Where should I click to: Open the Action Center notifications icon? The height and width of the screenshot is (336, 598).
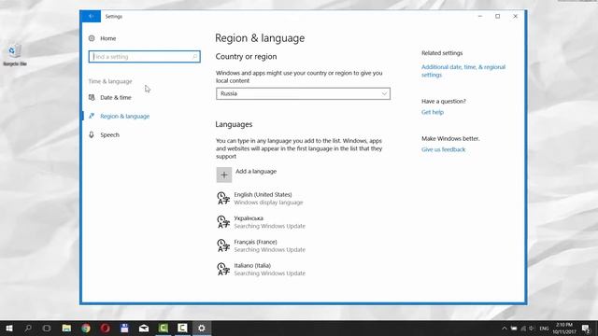click(586, 329)
